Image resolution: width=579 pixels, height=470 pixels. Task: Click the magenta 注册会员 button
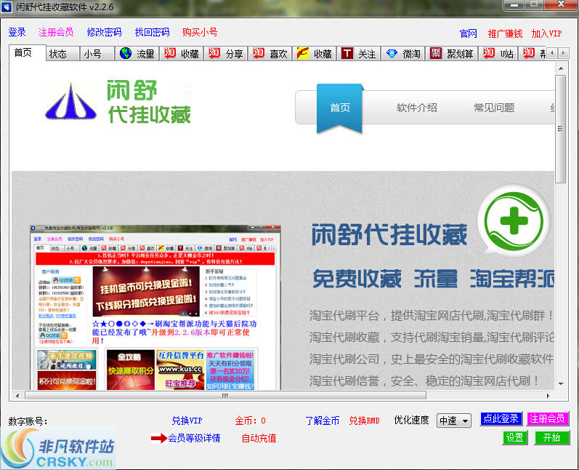[x=548, y=418]
